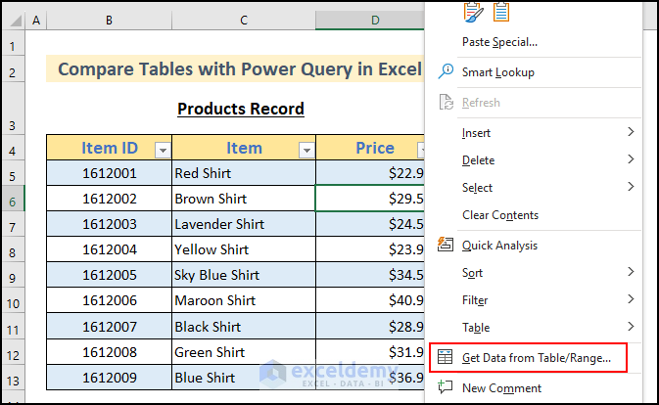The image size is (659, 405).
Task: Open the Item ID filter dropdown
Action: [163, 150]
